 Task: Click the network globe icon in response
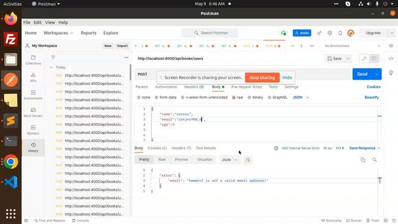pyautogui.click(x=276, y=148)
